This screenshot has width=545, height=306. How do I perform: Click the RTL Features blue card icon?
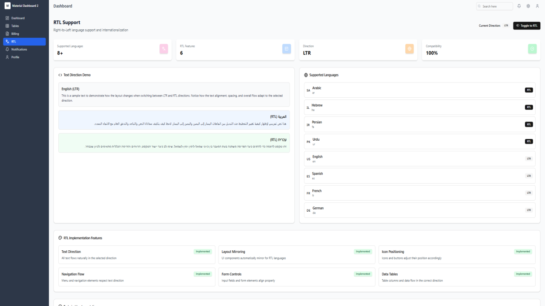tap(287, 49)
